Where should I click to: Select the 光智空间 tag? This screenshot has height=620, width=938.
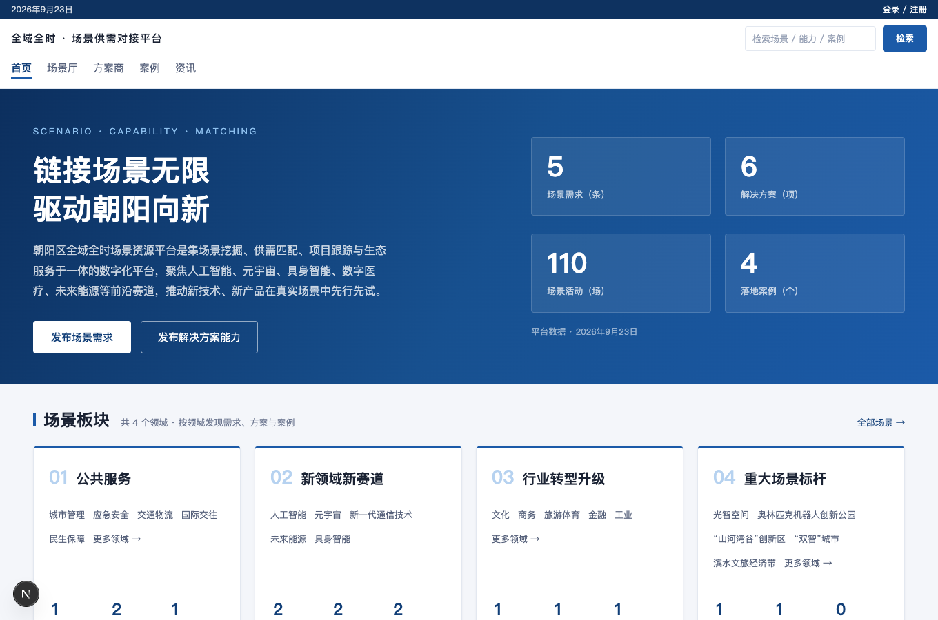click(731, 515)
